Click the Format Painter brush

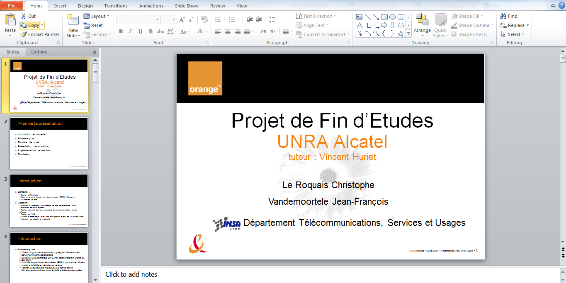(24, 34)
